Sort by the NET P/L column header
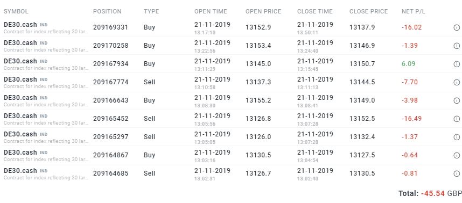 click(x=414, y=11)
